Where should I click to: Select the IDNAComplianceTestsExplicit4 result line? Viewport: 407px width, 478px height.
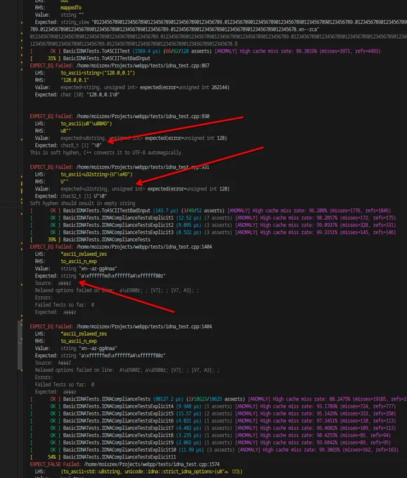point(213,406)
